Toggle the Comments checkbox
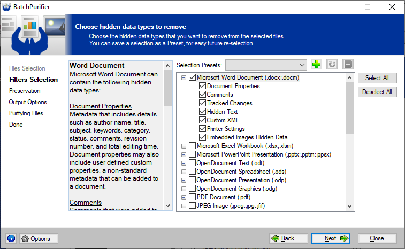 [202, 95]
